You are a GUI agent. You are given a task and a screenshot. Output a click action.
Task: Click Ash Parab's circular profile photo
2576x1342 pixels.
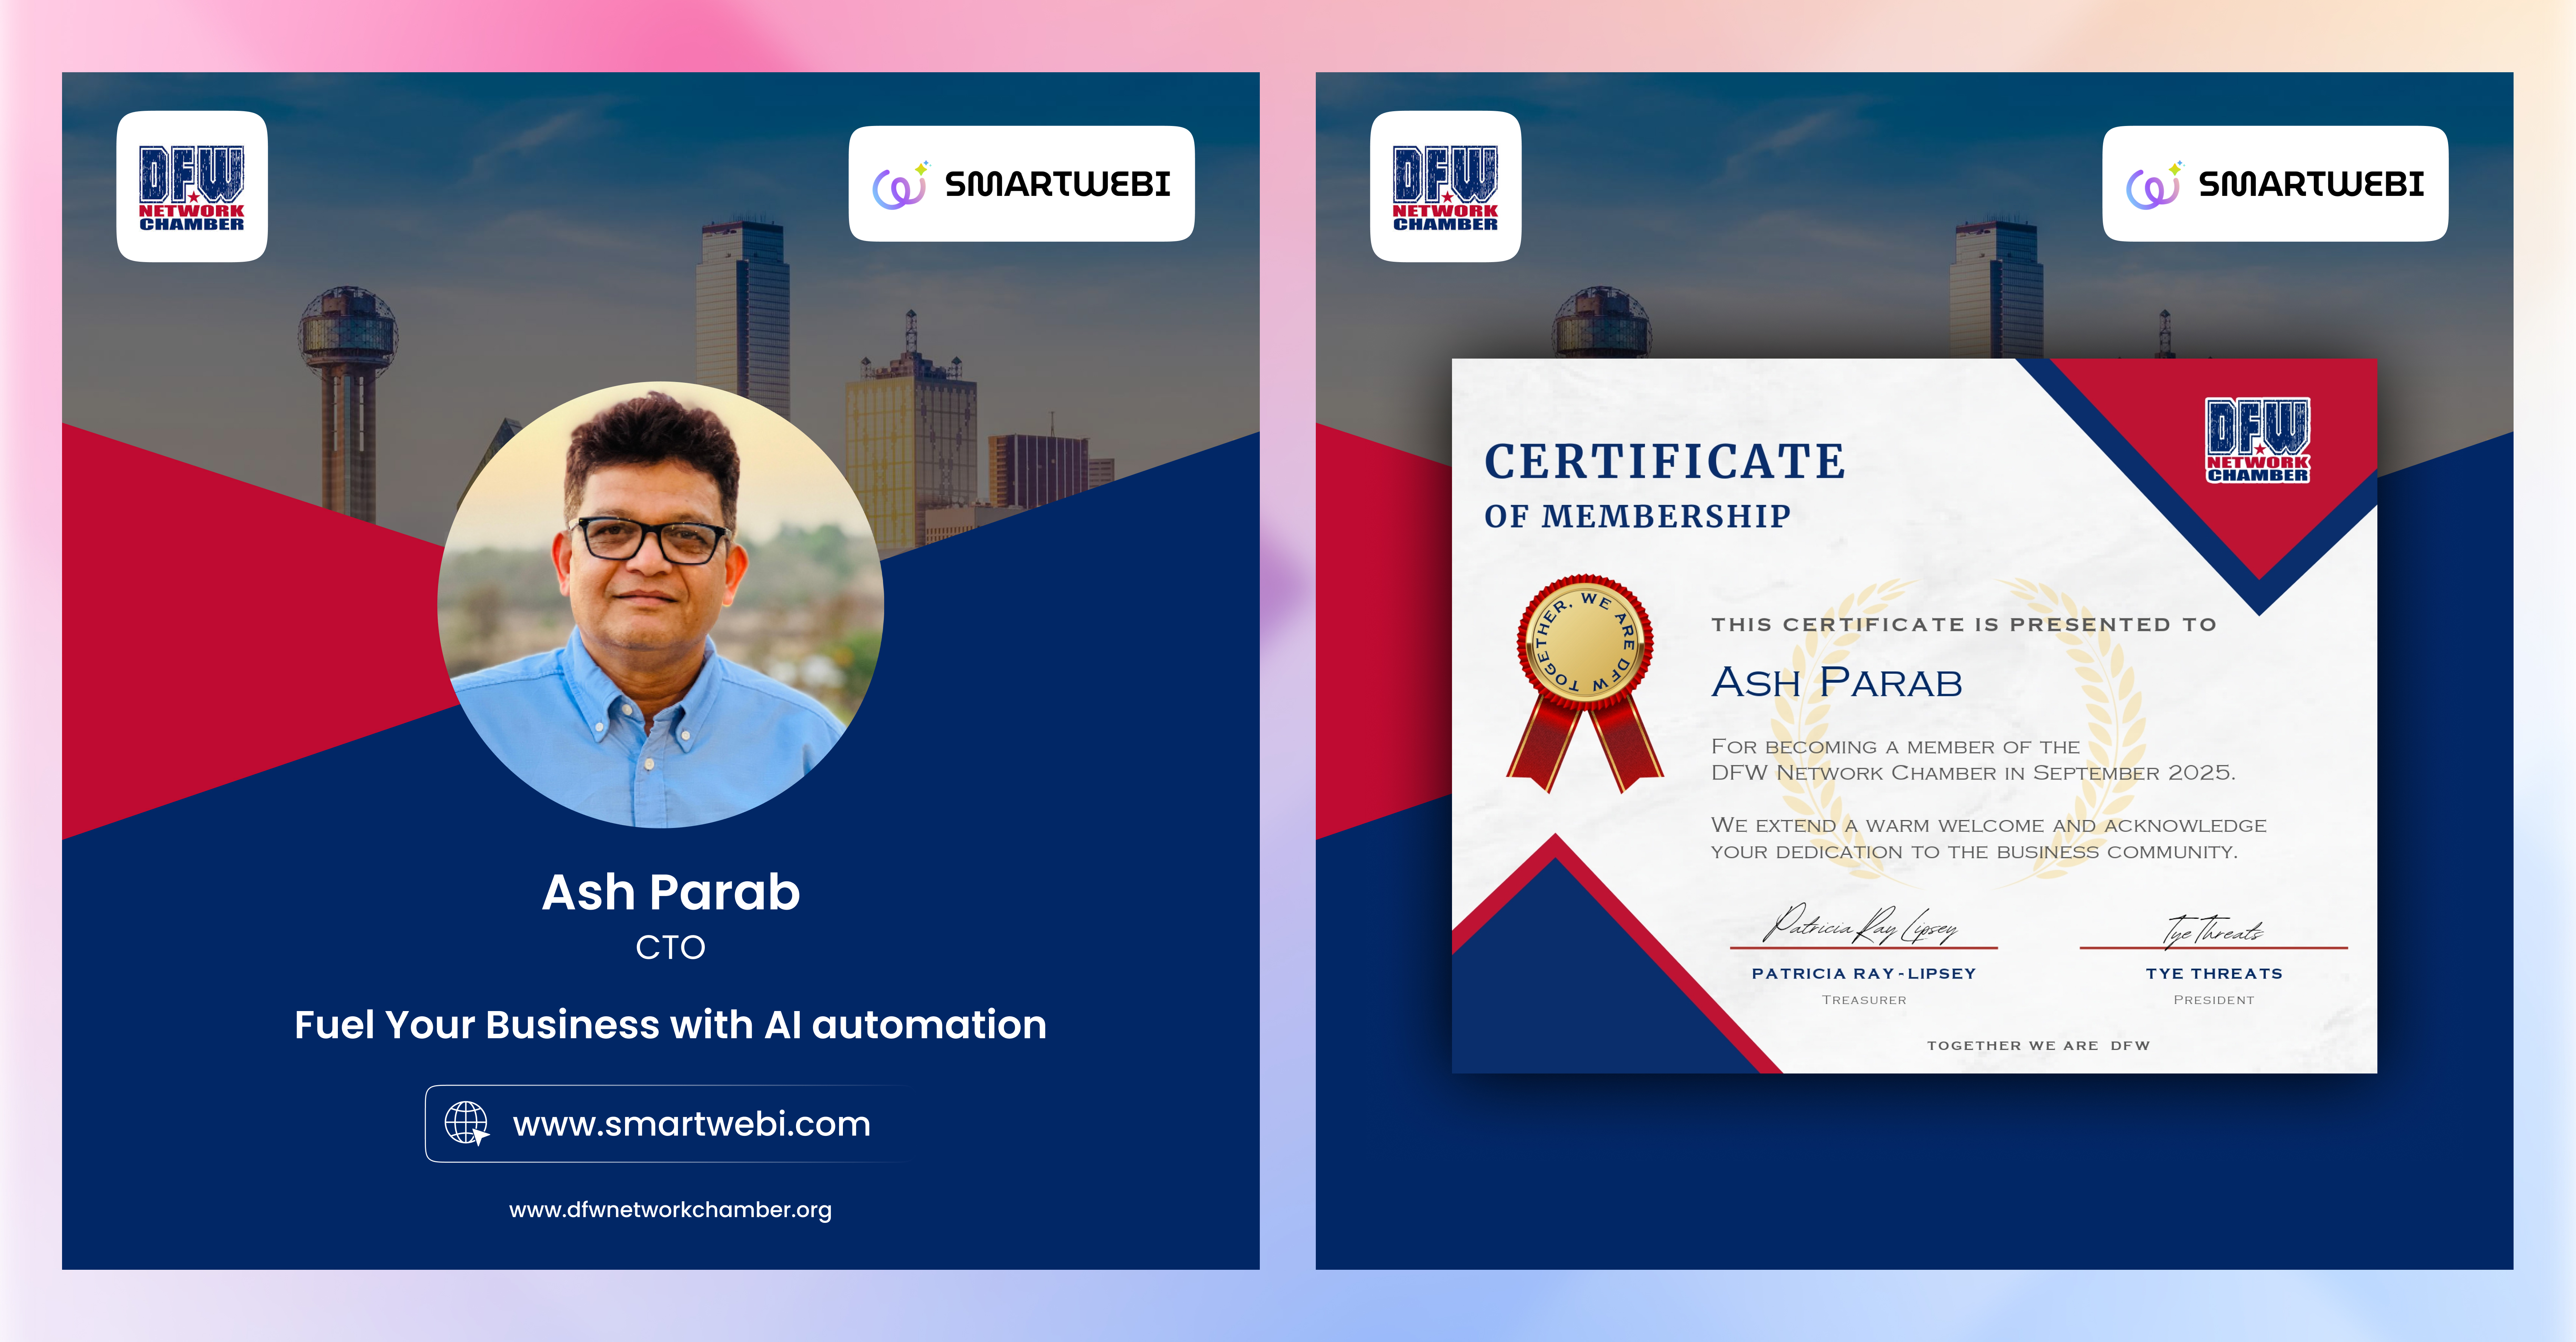tap(661, 605)
